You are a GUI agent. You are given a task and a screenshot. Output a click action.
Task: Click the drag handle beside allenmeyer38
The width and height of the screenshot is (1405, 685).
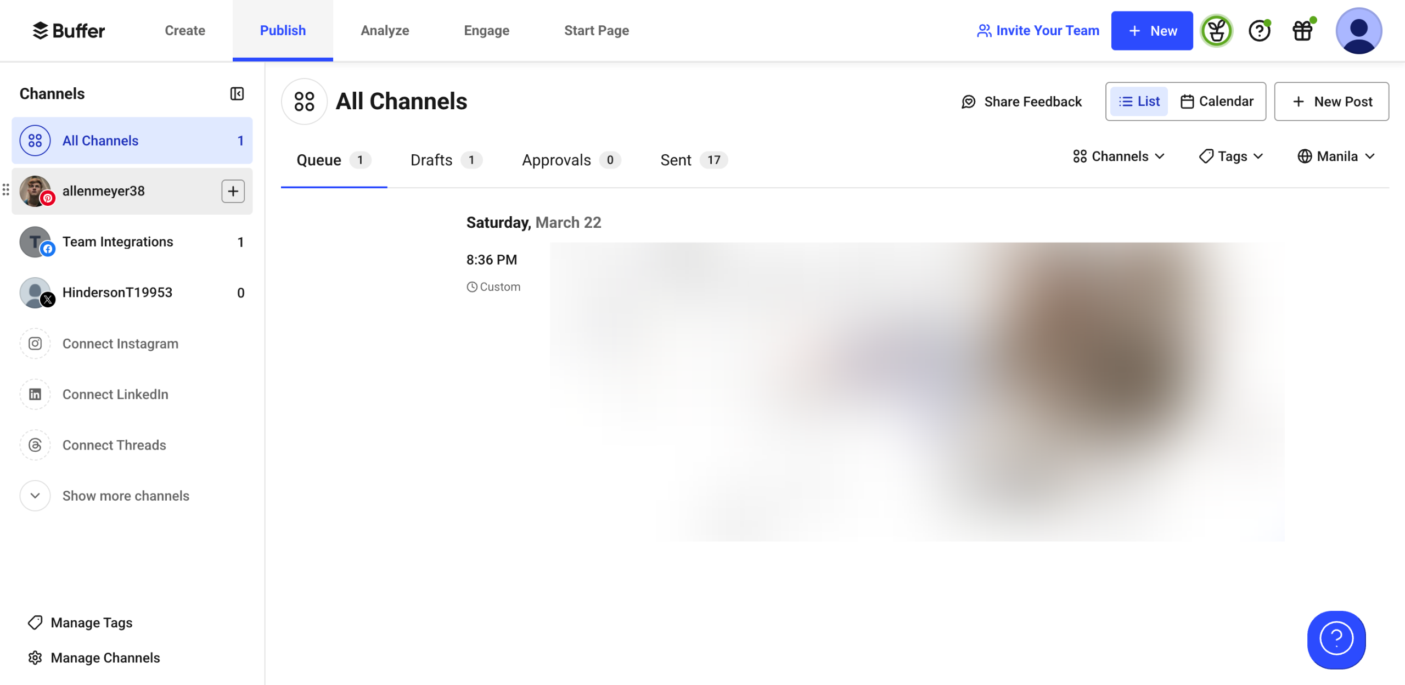coord(5,190)
